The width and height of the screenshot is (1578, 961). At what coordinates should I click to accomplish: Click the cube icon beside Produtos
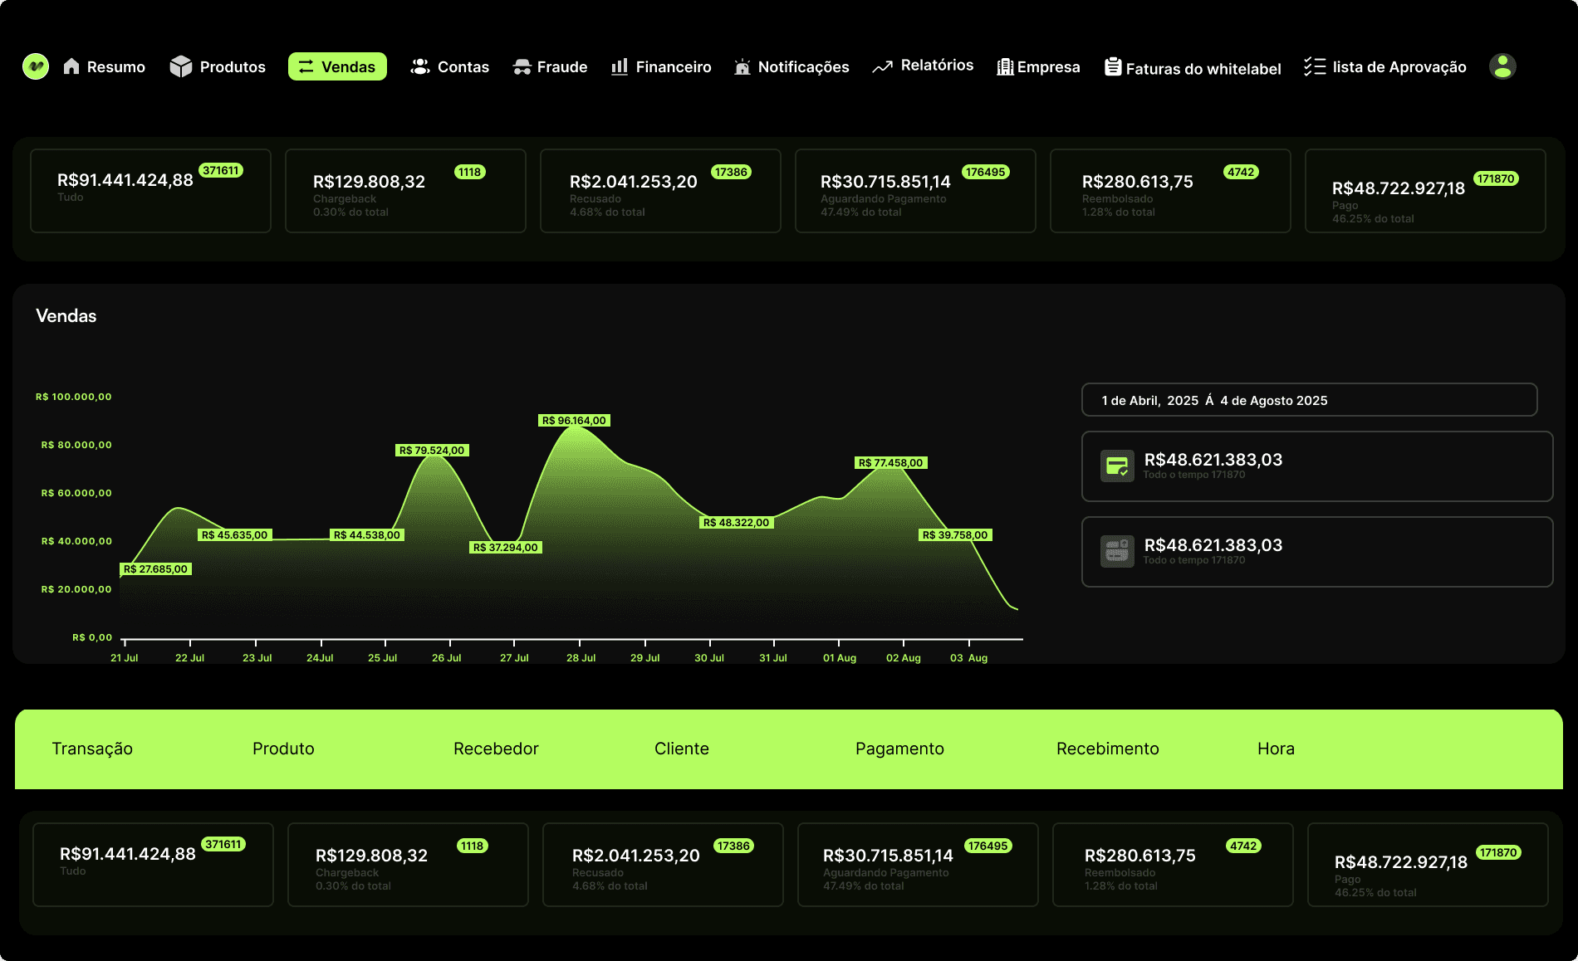[180, 66]
